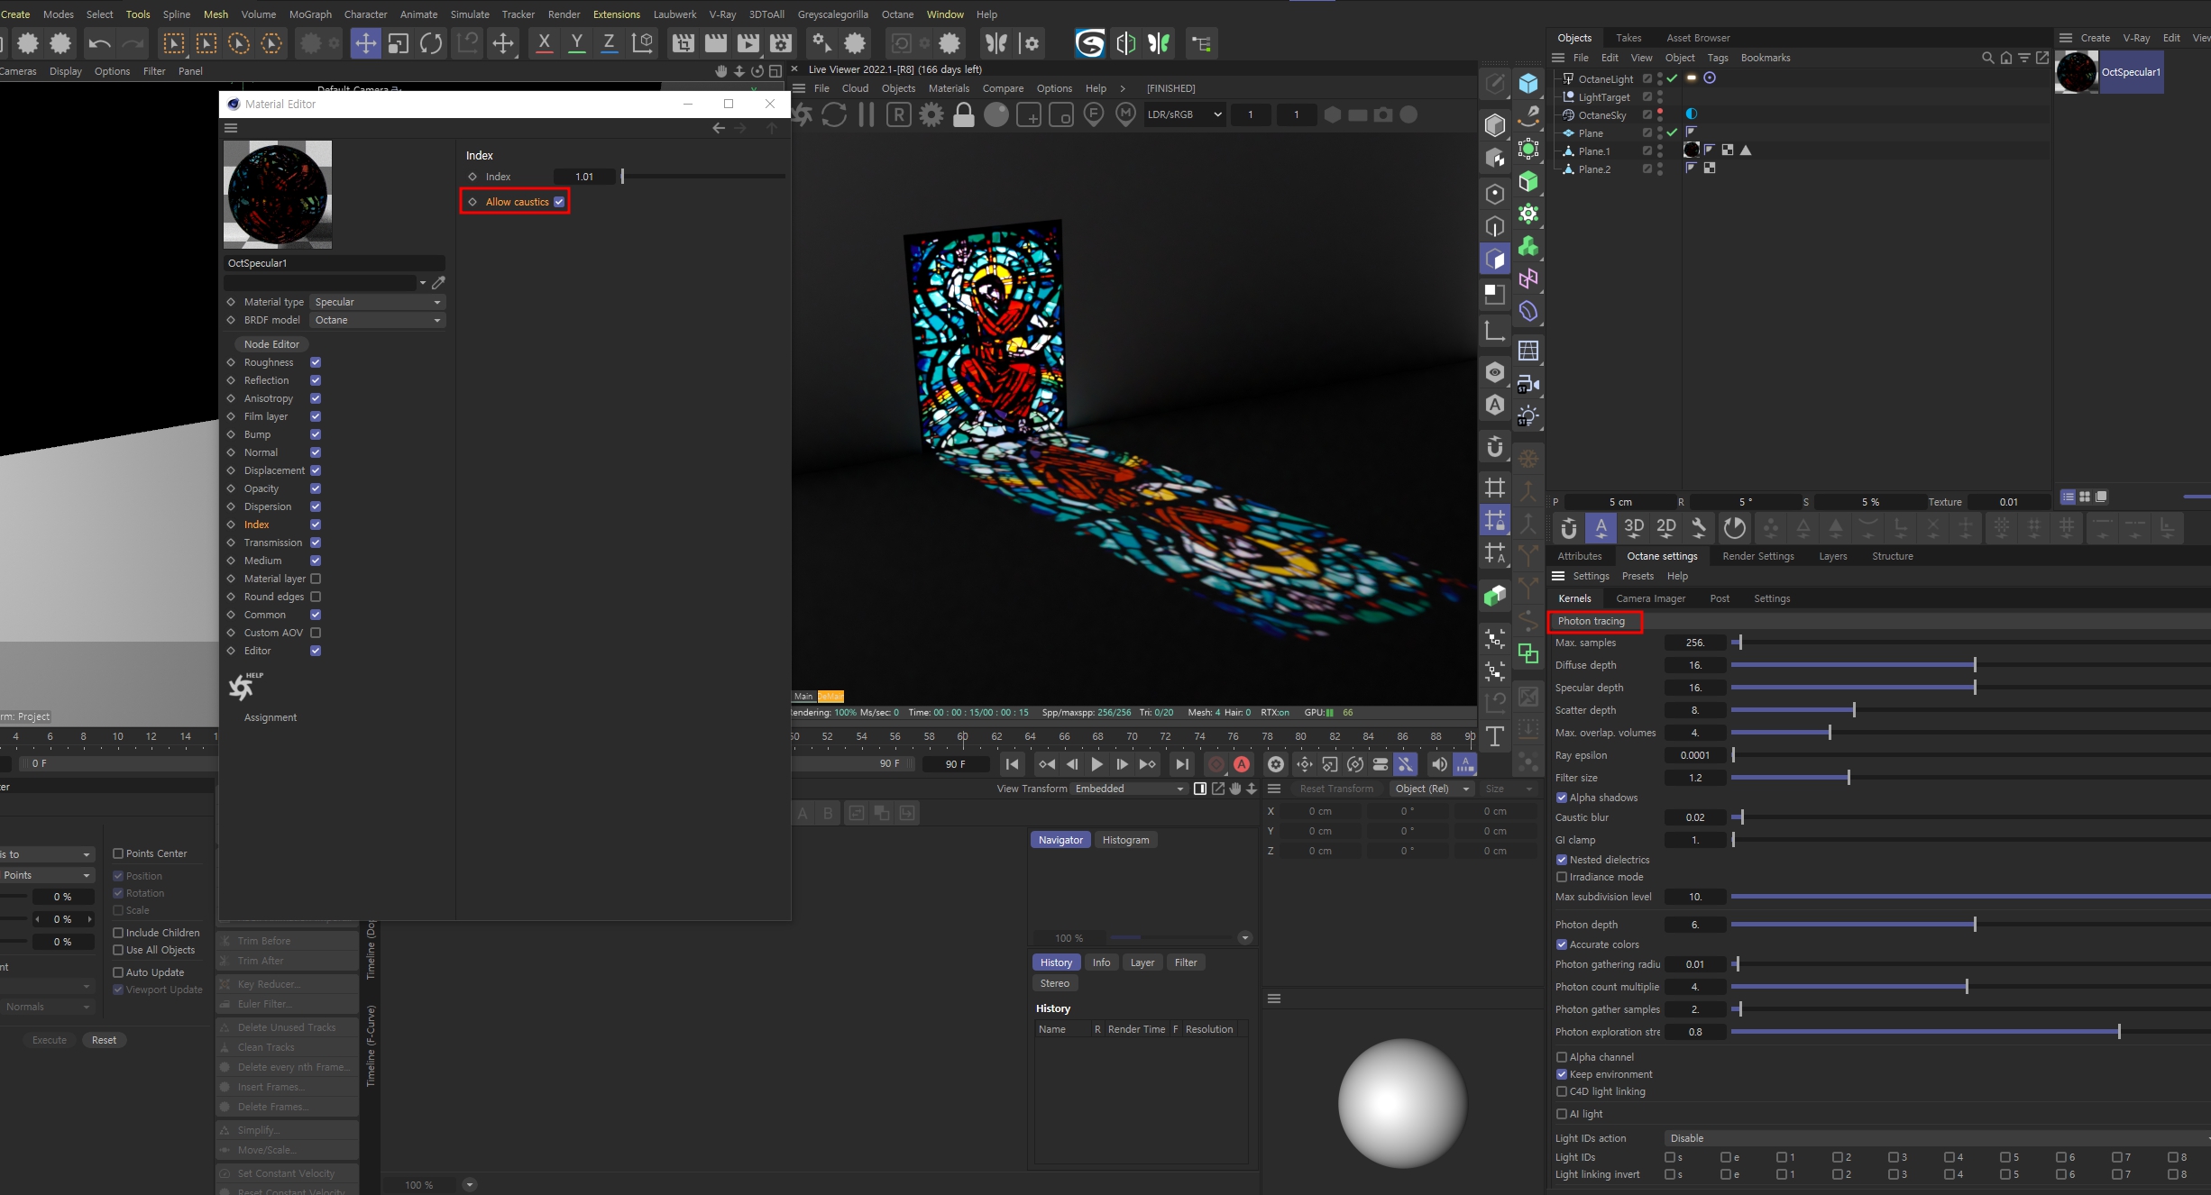The width and height of the screenshot is (2211, 1195).
Task: Click the Assignment link in Material Editor
Action: coord(270,717)
